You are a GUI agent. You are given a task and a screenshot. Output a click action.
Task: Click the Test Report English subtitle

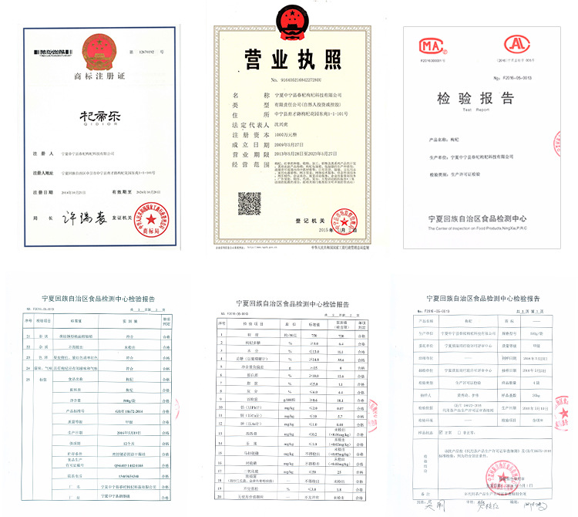click(x=476, y=110)
